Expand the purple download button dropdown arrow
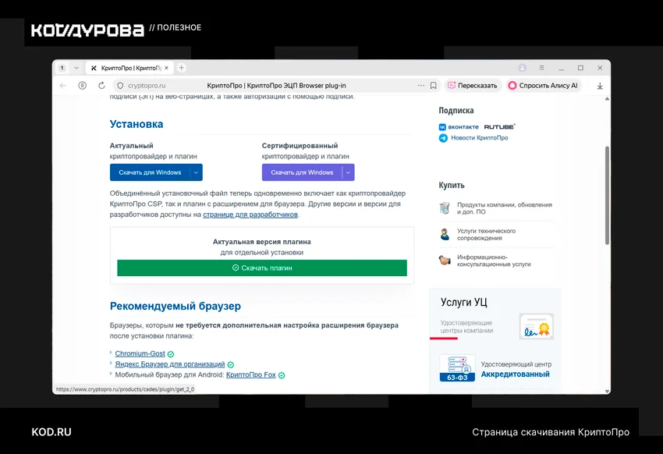Viewport: 663px width, 454px height. [348, 172]
